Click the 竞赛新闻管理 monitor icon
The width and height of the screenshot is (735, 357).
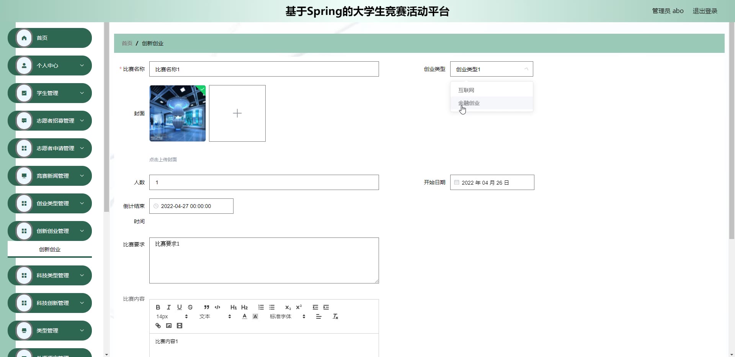[24, 176]
